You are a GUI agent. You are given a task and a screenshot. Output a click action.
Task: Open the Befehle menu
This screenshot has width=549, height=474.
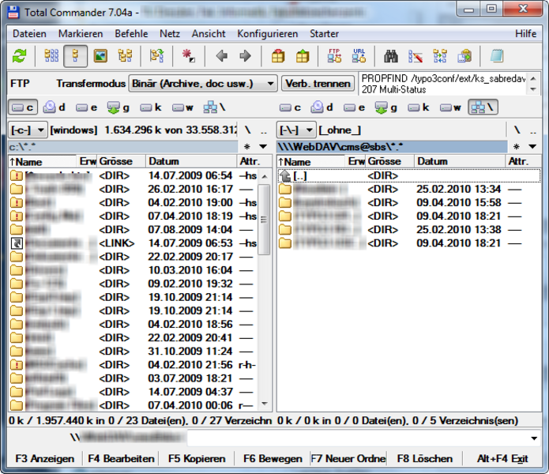coord(131,34)
